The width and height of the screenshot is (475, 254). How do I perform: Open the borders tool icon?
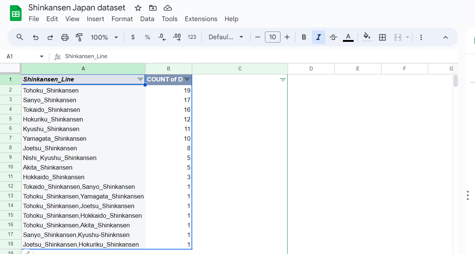tap(382, 37)
